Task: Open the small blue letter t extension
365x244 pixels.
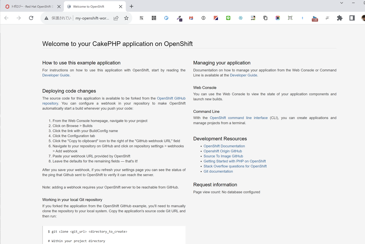Action: point(303,18)
